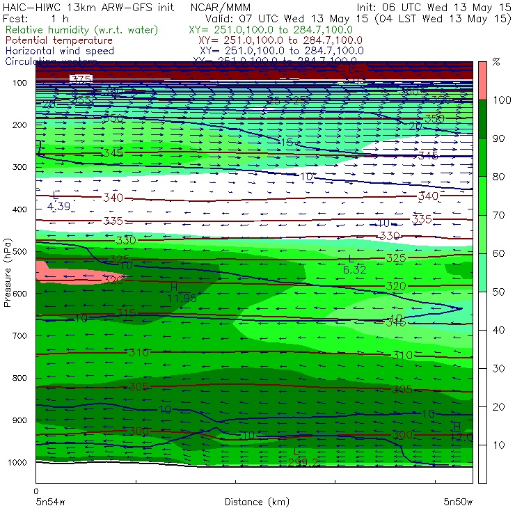Click the "Pressure (hPa)" vertical axis title
The width and height of the screenshot is (515, 515).
pos(8,273)
